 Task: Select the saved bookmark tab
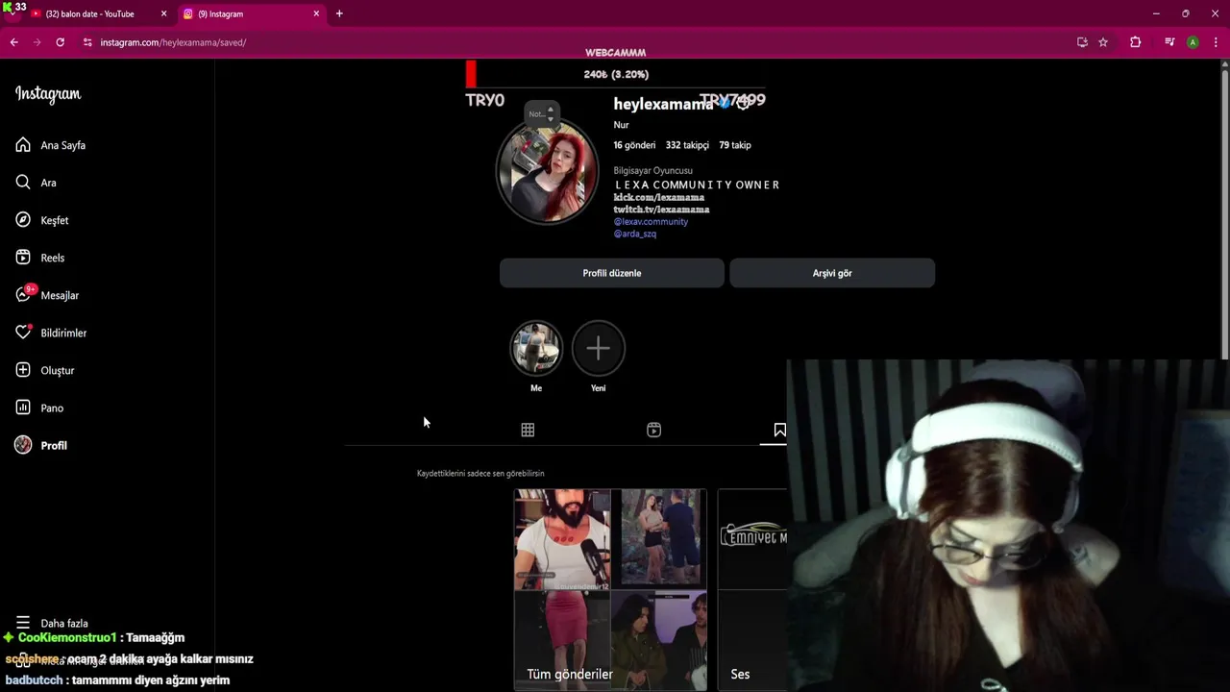click(779, 430)
